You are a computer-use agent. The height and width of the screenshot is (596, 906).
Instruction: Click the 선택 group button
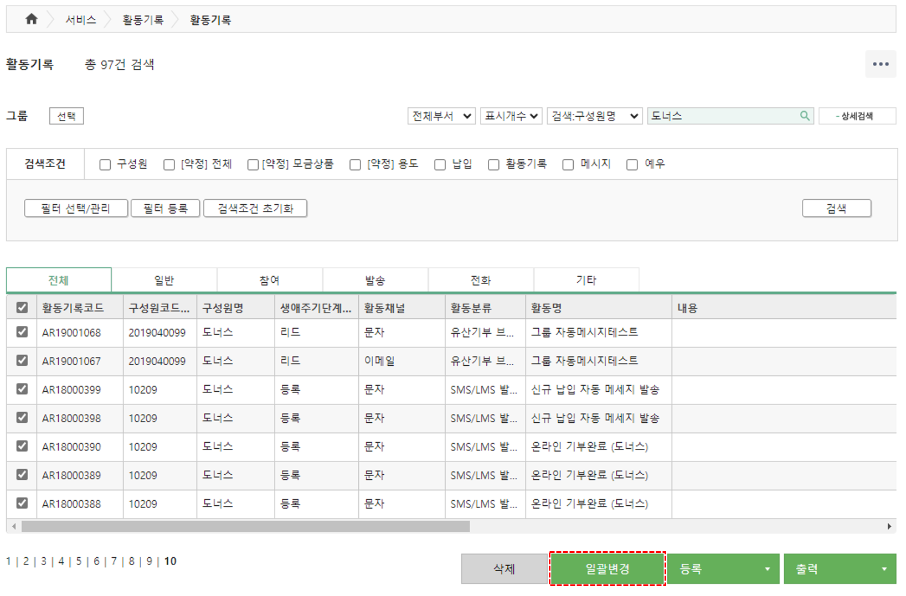[x=66, y=116]
